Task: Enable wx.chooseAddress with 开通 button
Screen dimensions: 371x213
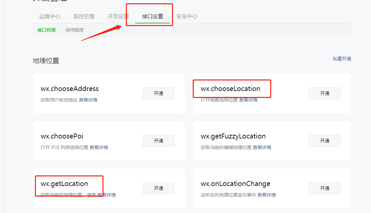Action: (x=158, y=93)
